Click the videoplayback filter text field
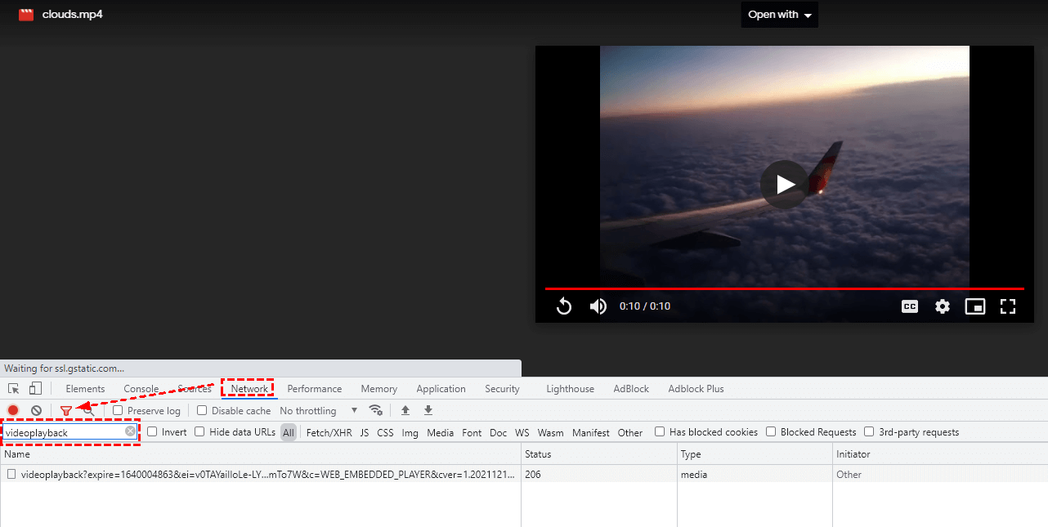Screen dimensions: 1048x527 (x=64, y=432)
